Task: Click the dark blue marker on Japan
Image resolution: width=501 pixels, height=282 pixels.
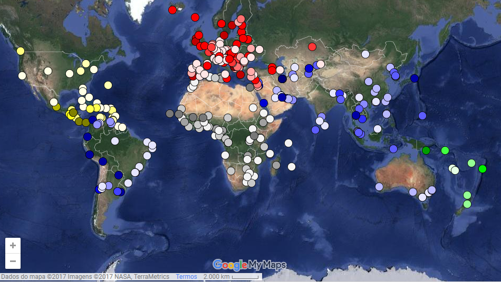Action: pyautogui.click(x=415, y=78)
